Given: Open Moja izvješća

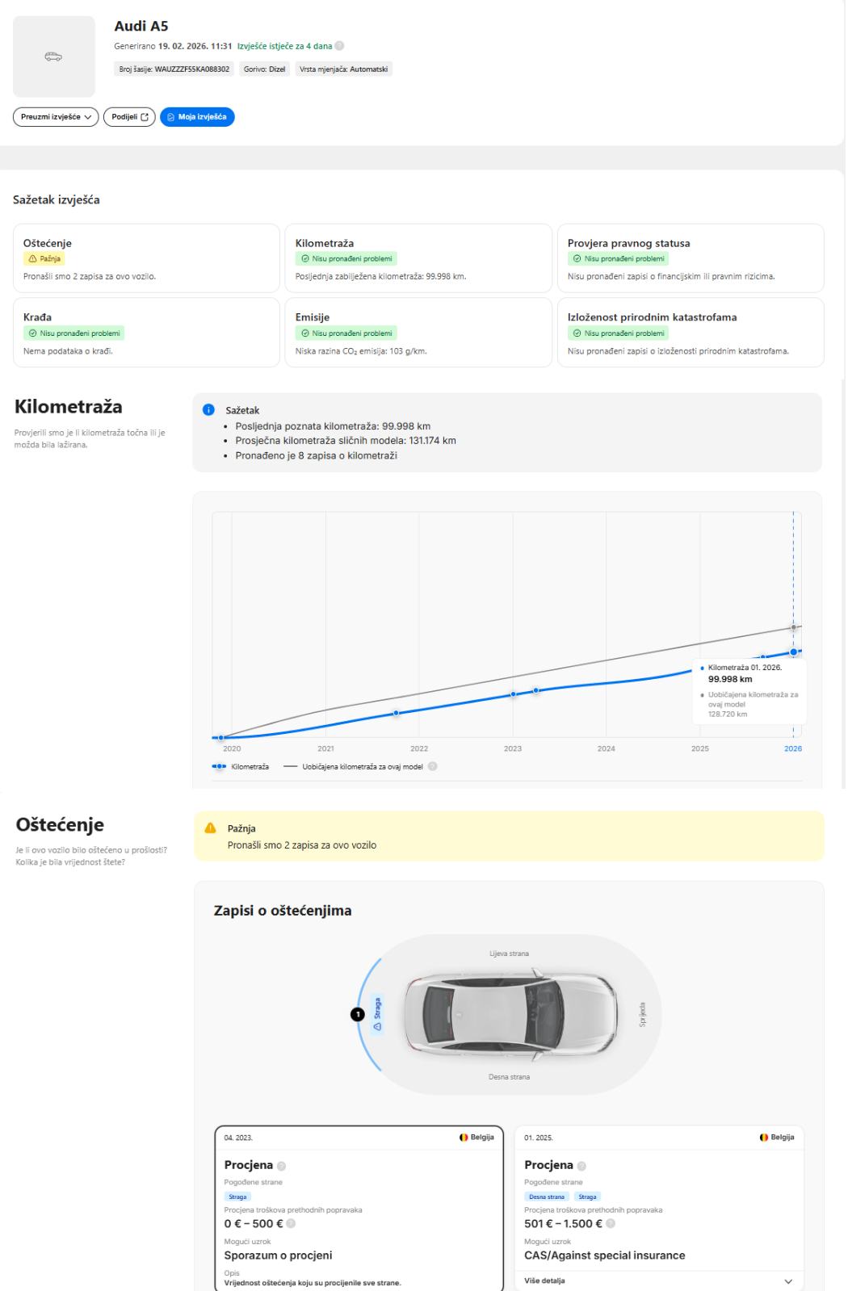Looking at the screenshot, I should pyautogui.click(x=197, y=117).
